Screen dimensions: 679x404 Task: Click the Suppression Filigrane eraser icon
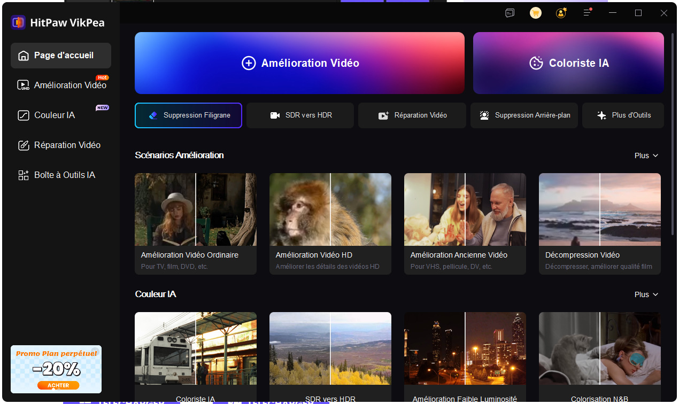[x=153, y=115]
